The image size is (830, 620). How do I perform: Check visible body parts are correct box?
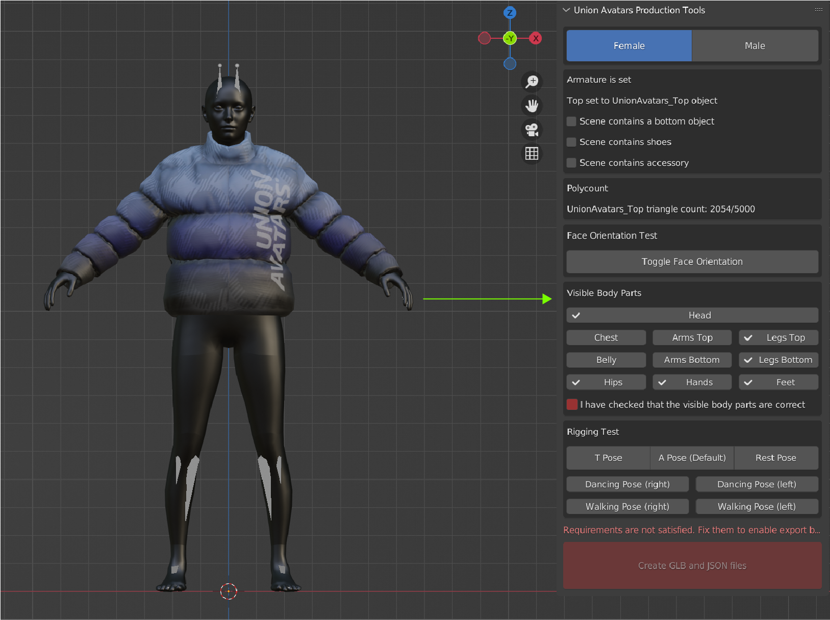tap(572, 405)
